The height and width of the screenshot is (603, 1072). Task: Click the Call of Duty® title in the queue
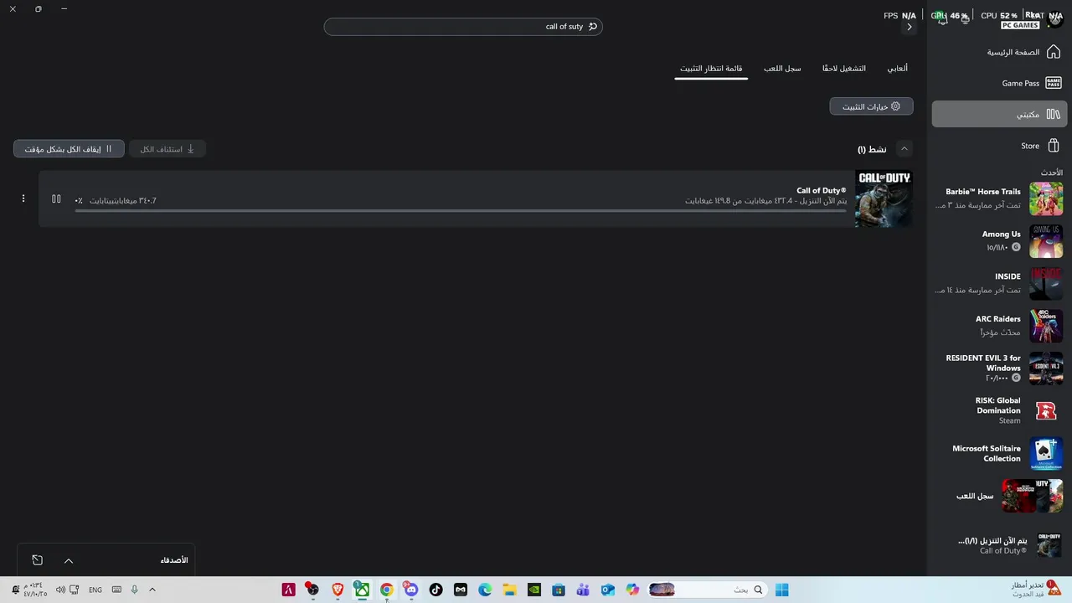[x=821, y=191]
